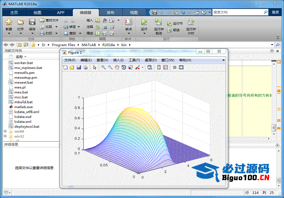Expand the win32 folder node

click(x=5, y=136)
